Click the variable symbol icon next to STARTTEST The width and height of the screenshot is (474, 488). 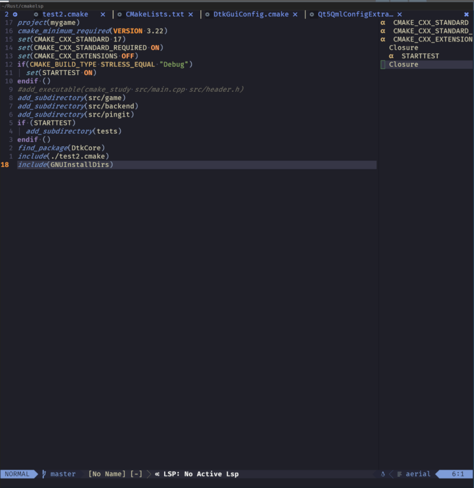tap(391, 56)
